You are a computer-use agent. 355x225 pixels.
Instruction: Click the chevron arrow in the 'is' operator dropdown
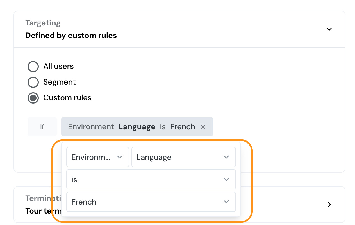pos(226,179)
